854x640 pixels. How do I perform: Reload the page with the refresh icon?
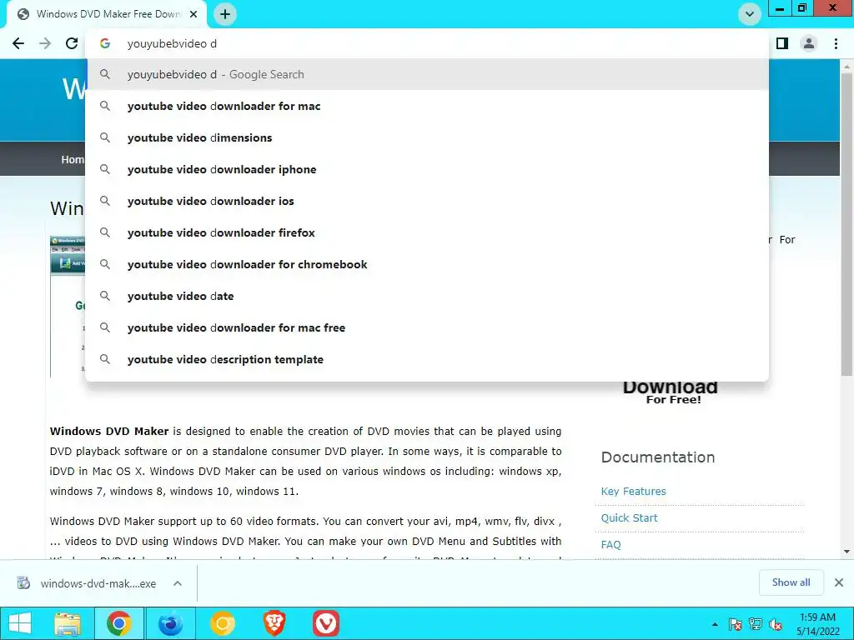[72, 43]
